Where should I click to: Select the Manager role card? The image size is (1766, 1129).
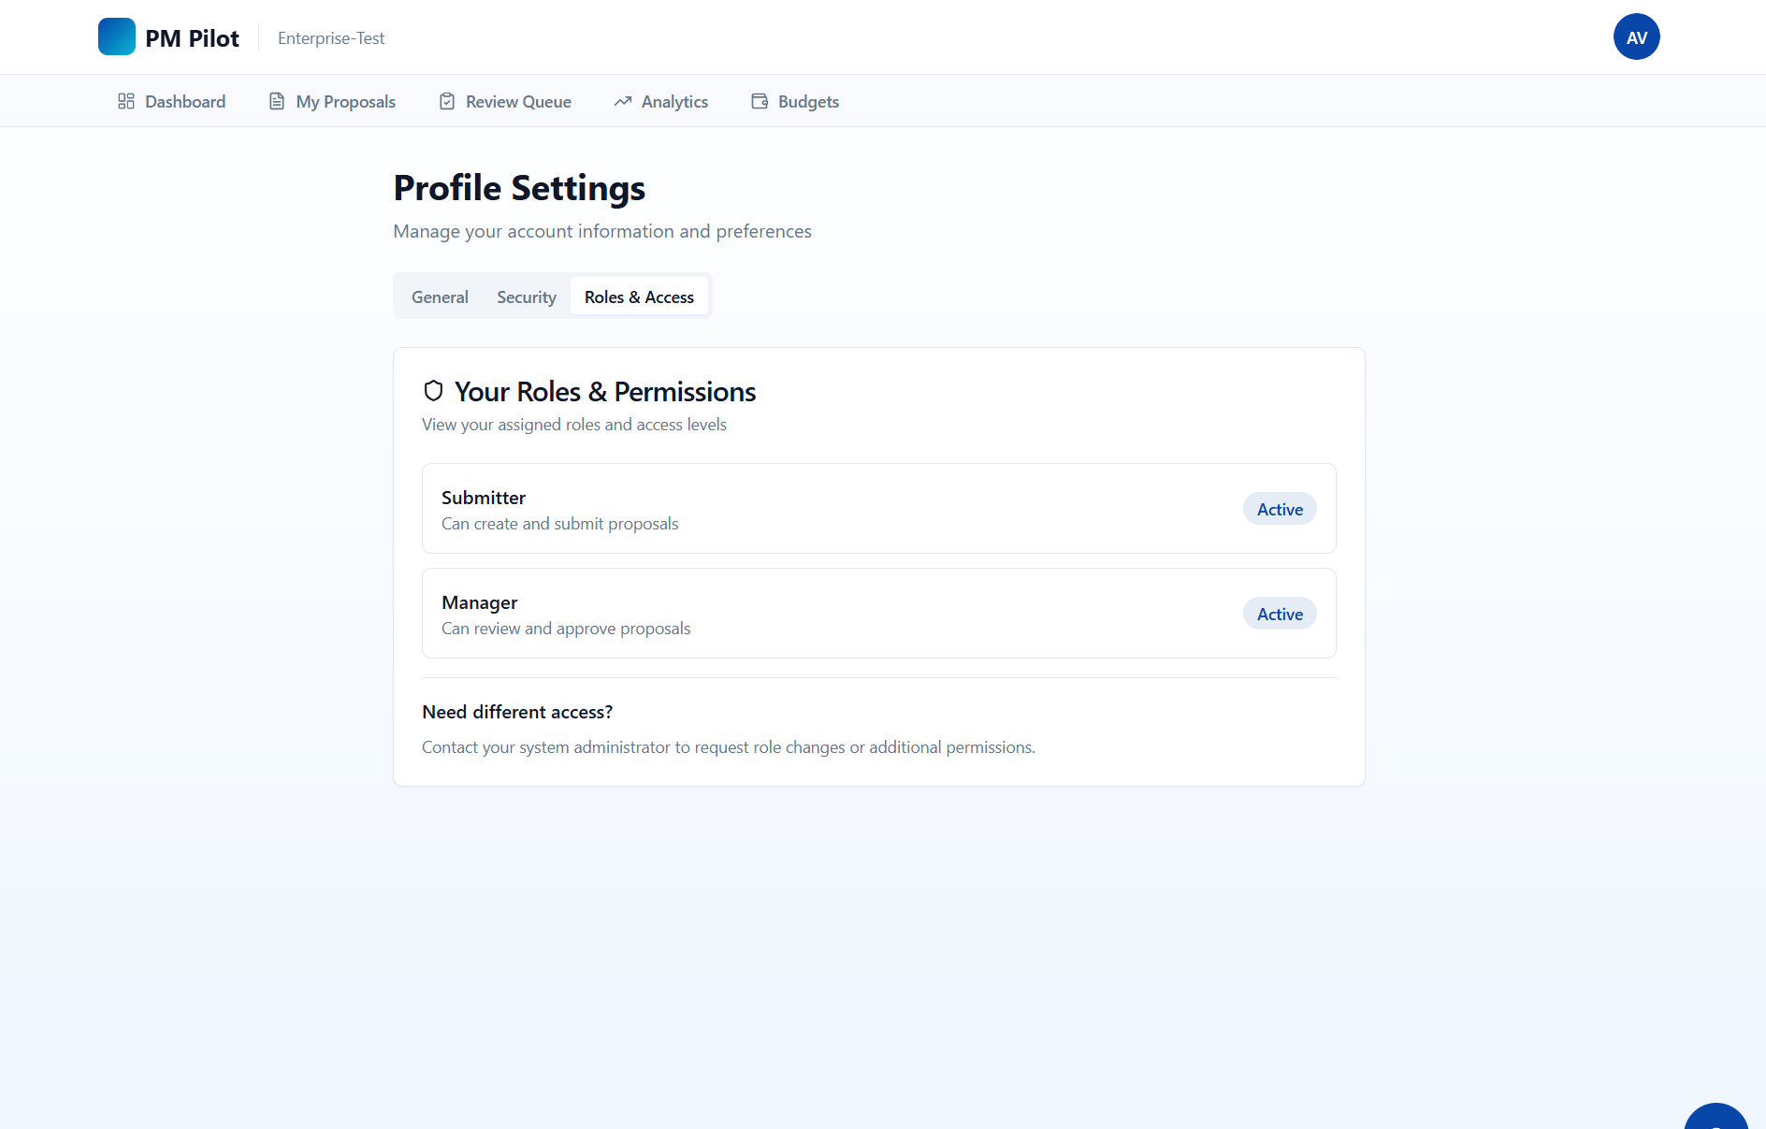(879, 614)
